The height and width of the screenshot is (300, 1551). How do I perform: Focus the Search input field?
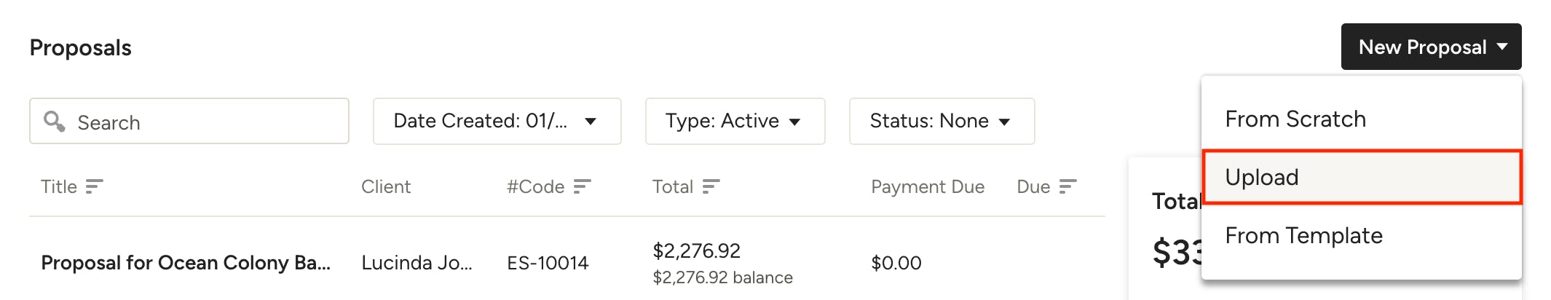click(189, 121)
